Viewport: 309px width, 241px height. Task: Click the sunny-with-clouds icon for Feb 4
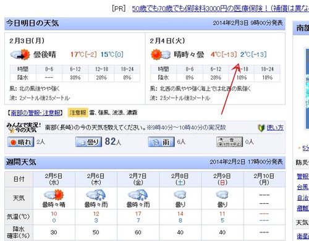[161, 54]
